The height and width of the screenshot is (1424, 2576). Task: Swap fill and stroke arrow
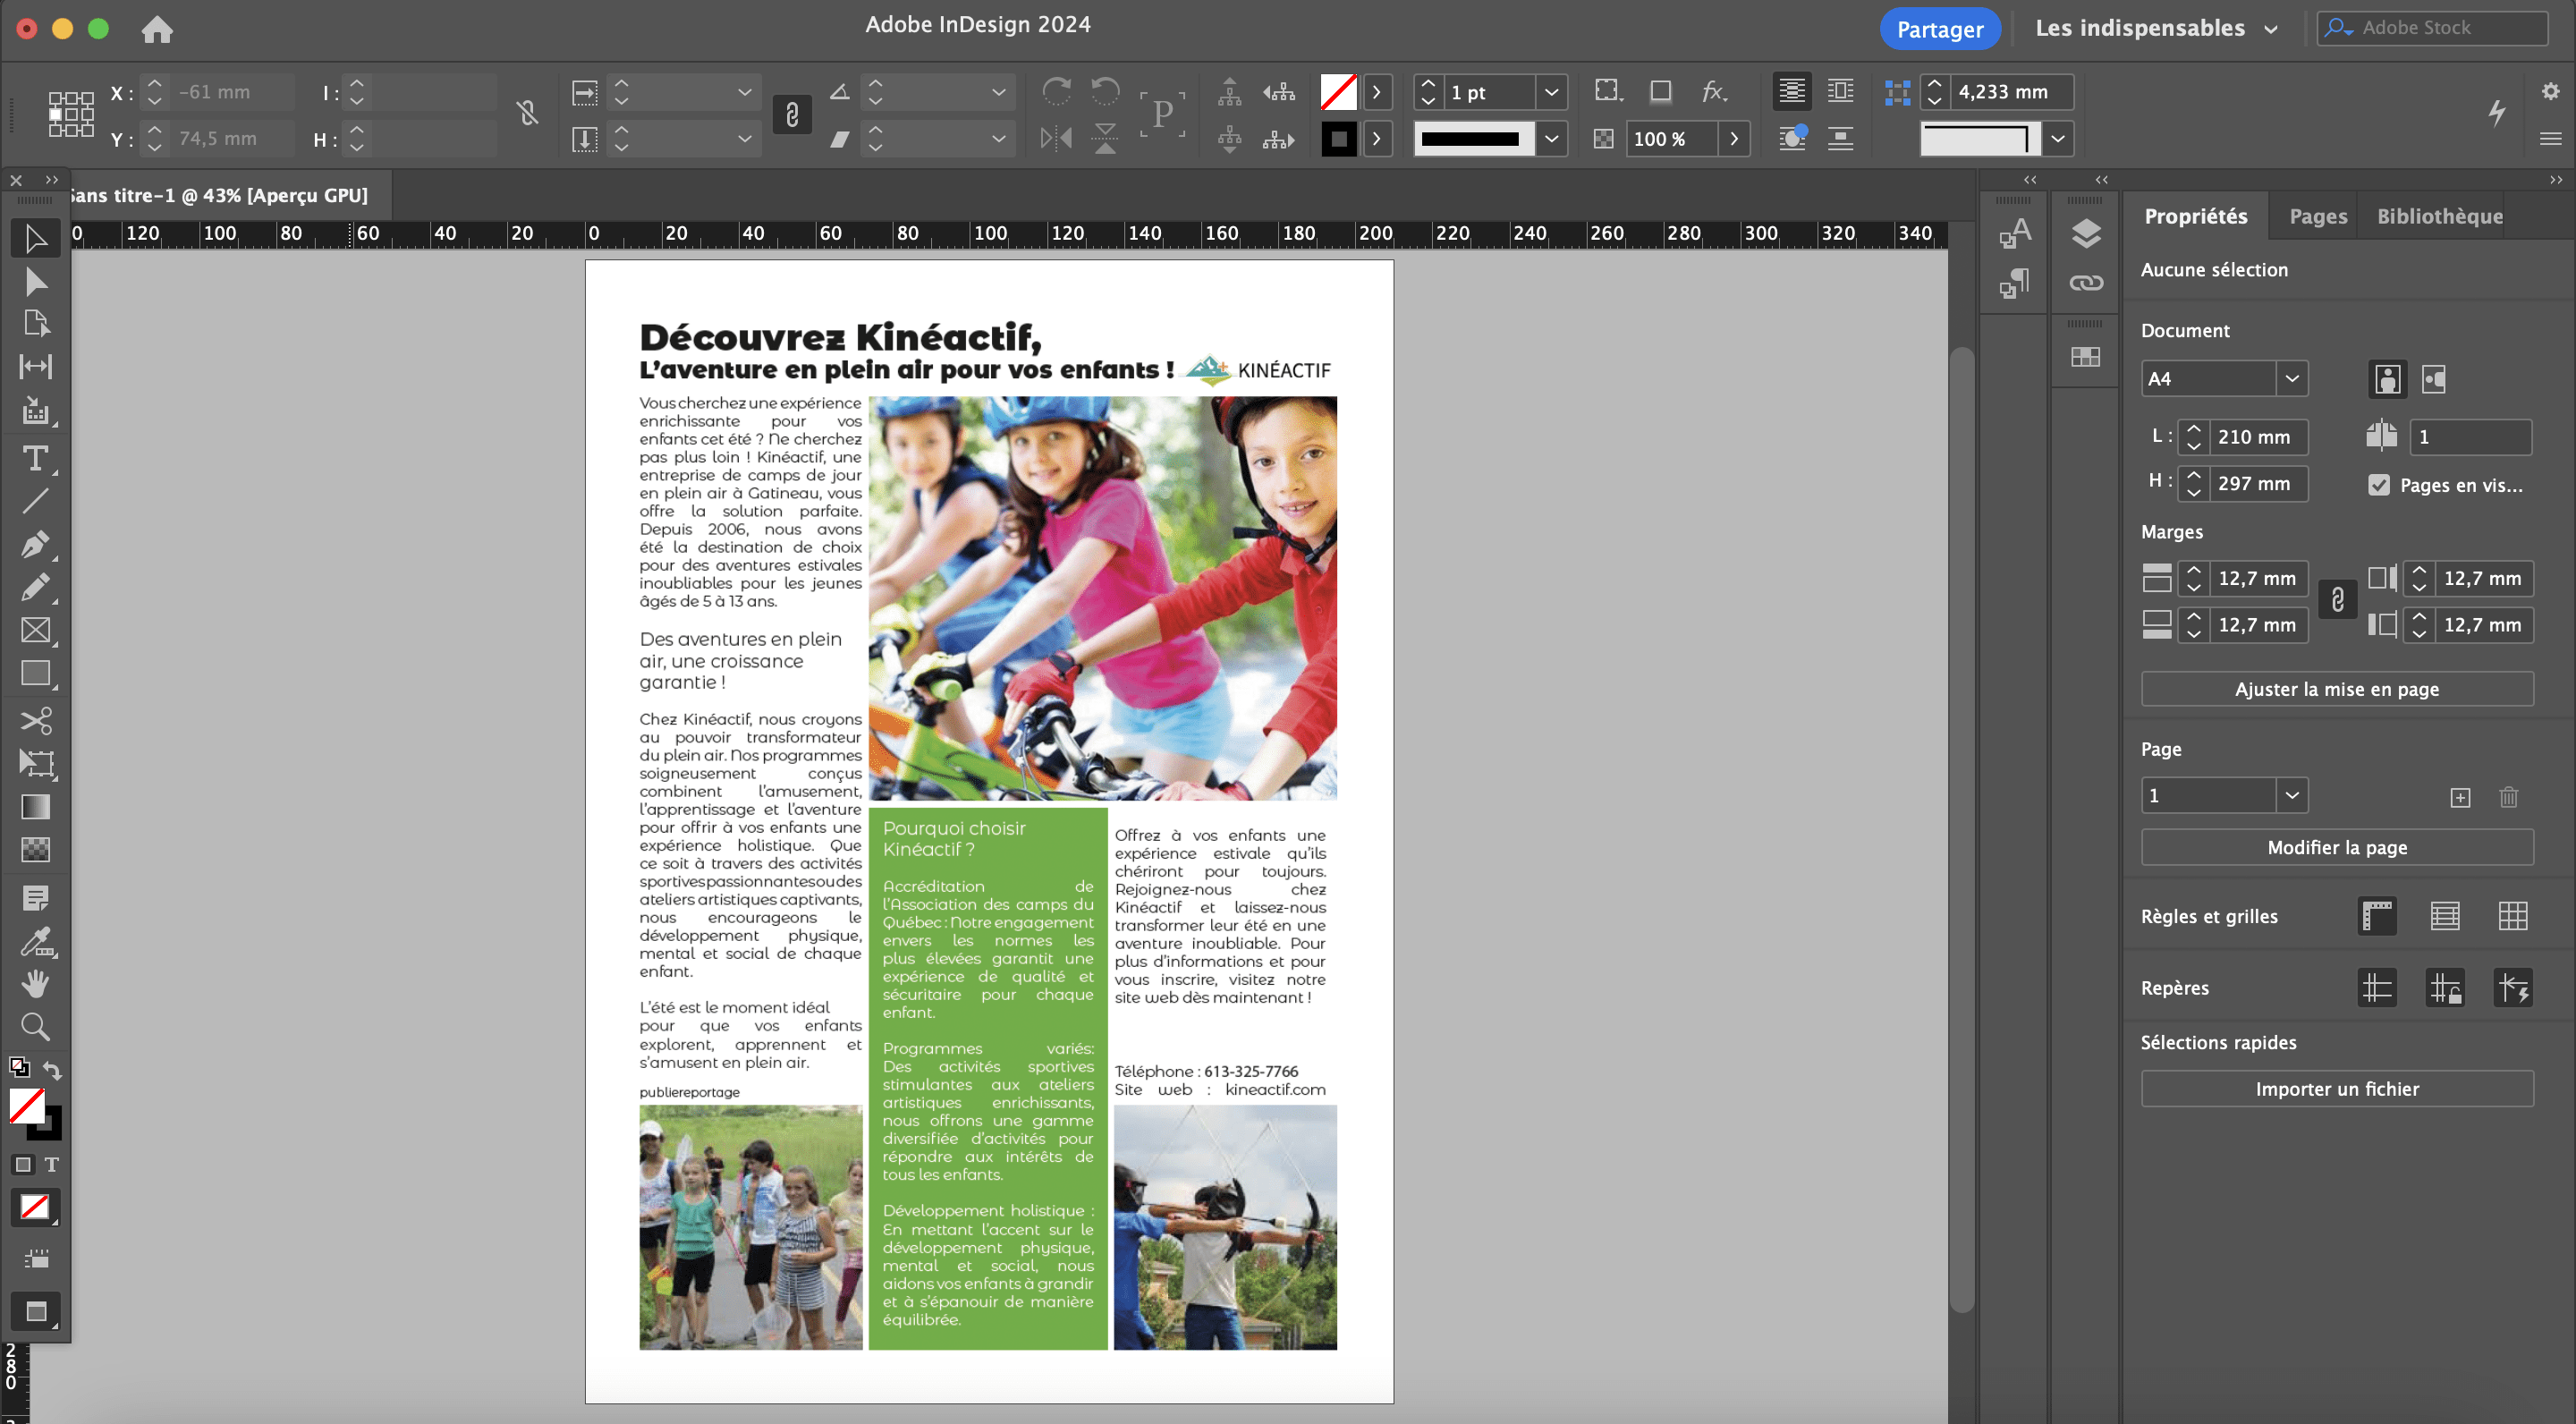[52, 1070]
